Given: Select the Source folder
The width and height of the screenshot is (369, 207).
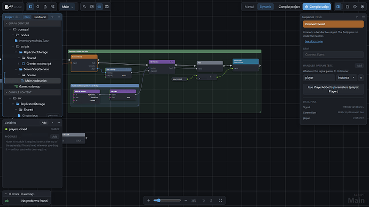Looking at the screenshot, I should (x=31, y=75).
